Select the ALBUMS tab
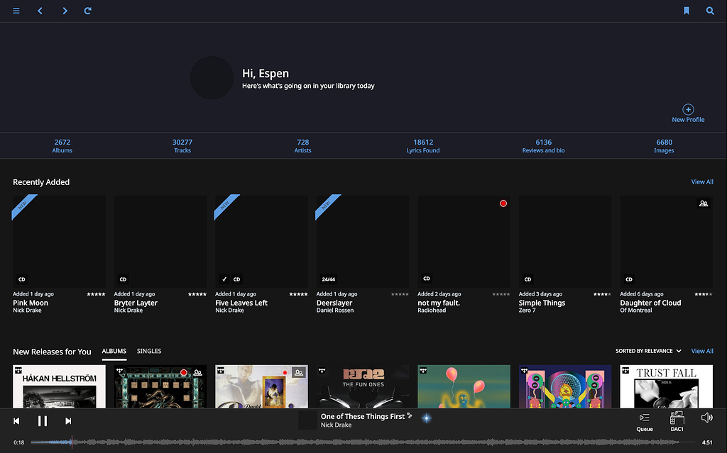Screen dimensions: 727x453 [x=114, y=351]
